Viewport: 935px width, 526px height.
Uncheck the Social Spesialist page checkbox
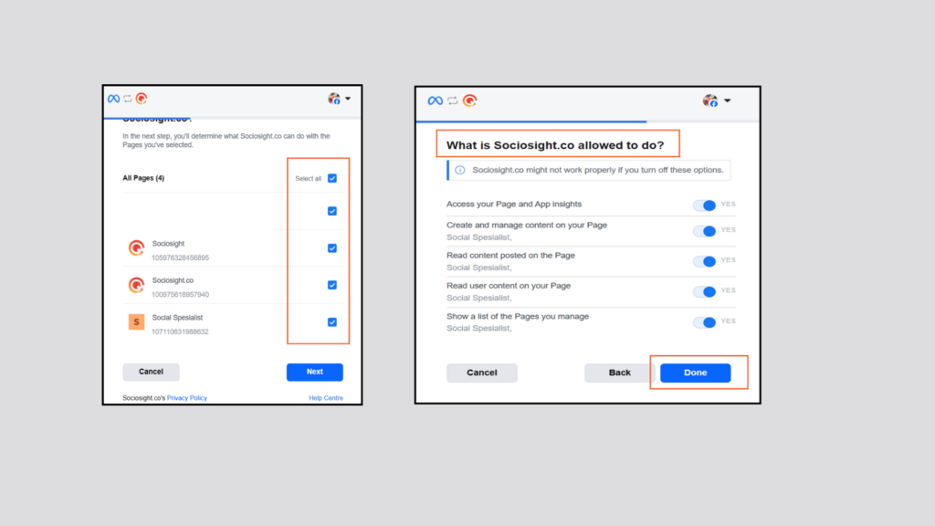[332, 322]
